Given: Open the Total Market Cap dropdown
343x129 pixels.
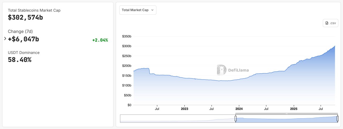Looking at the screenshot, I should click(x=137, y=10).
